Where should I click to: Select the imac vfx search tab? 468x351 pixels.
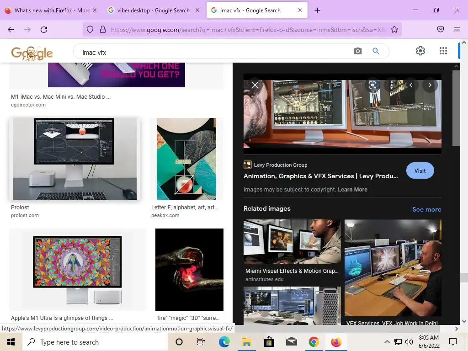coord(257,11)
